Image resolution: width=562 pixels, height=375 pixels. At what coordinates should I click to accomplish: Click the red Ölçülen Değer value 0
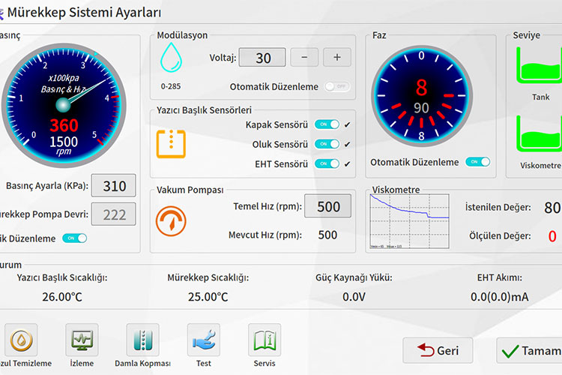552,236
